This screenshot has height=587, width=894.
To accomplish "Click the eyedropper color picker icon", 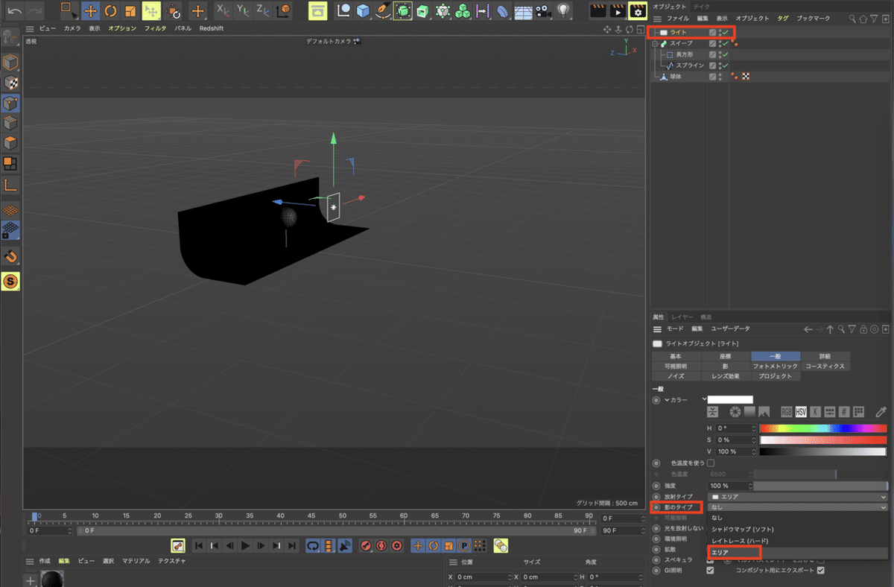I will pyautogui.click(x=881, y=412).
